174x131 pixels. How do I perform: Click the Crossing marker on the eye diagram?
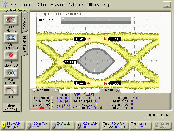coord(61,62)
